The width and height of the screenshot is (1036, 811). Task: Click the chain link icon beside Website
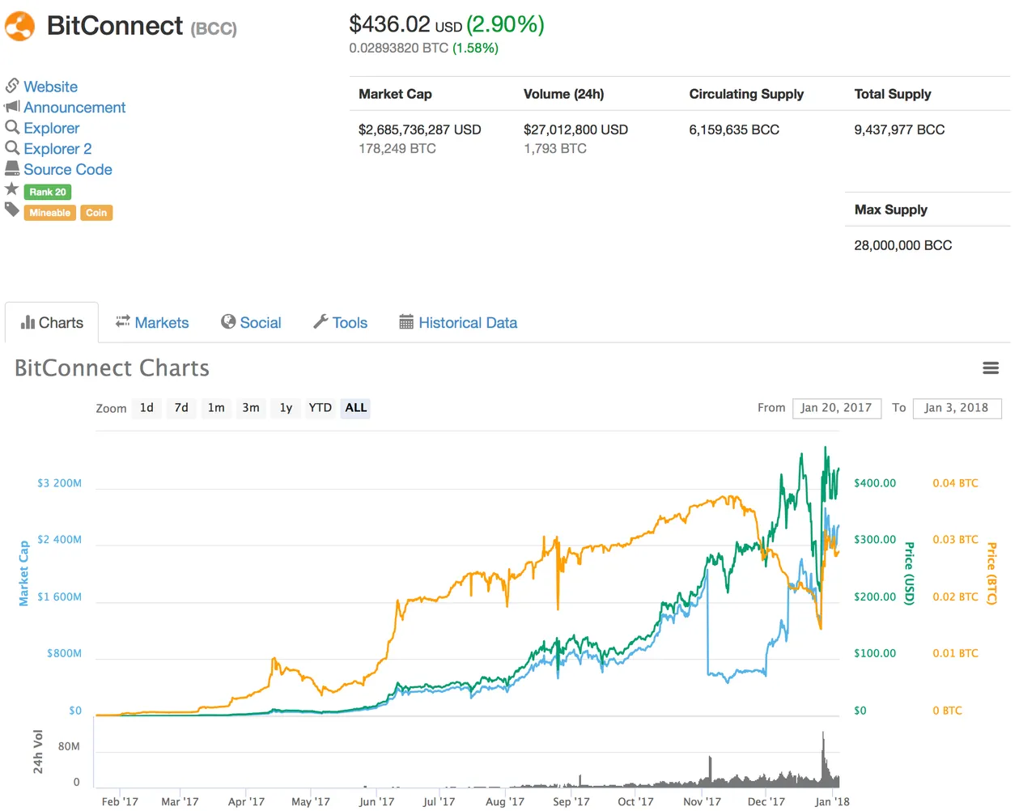(12, 86)
